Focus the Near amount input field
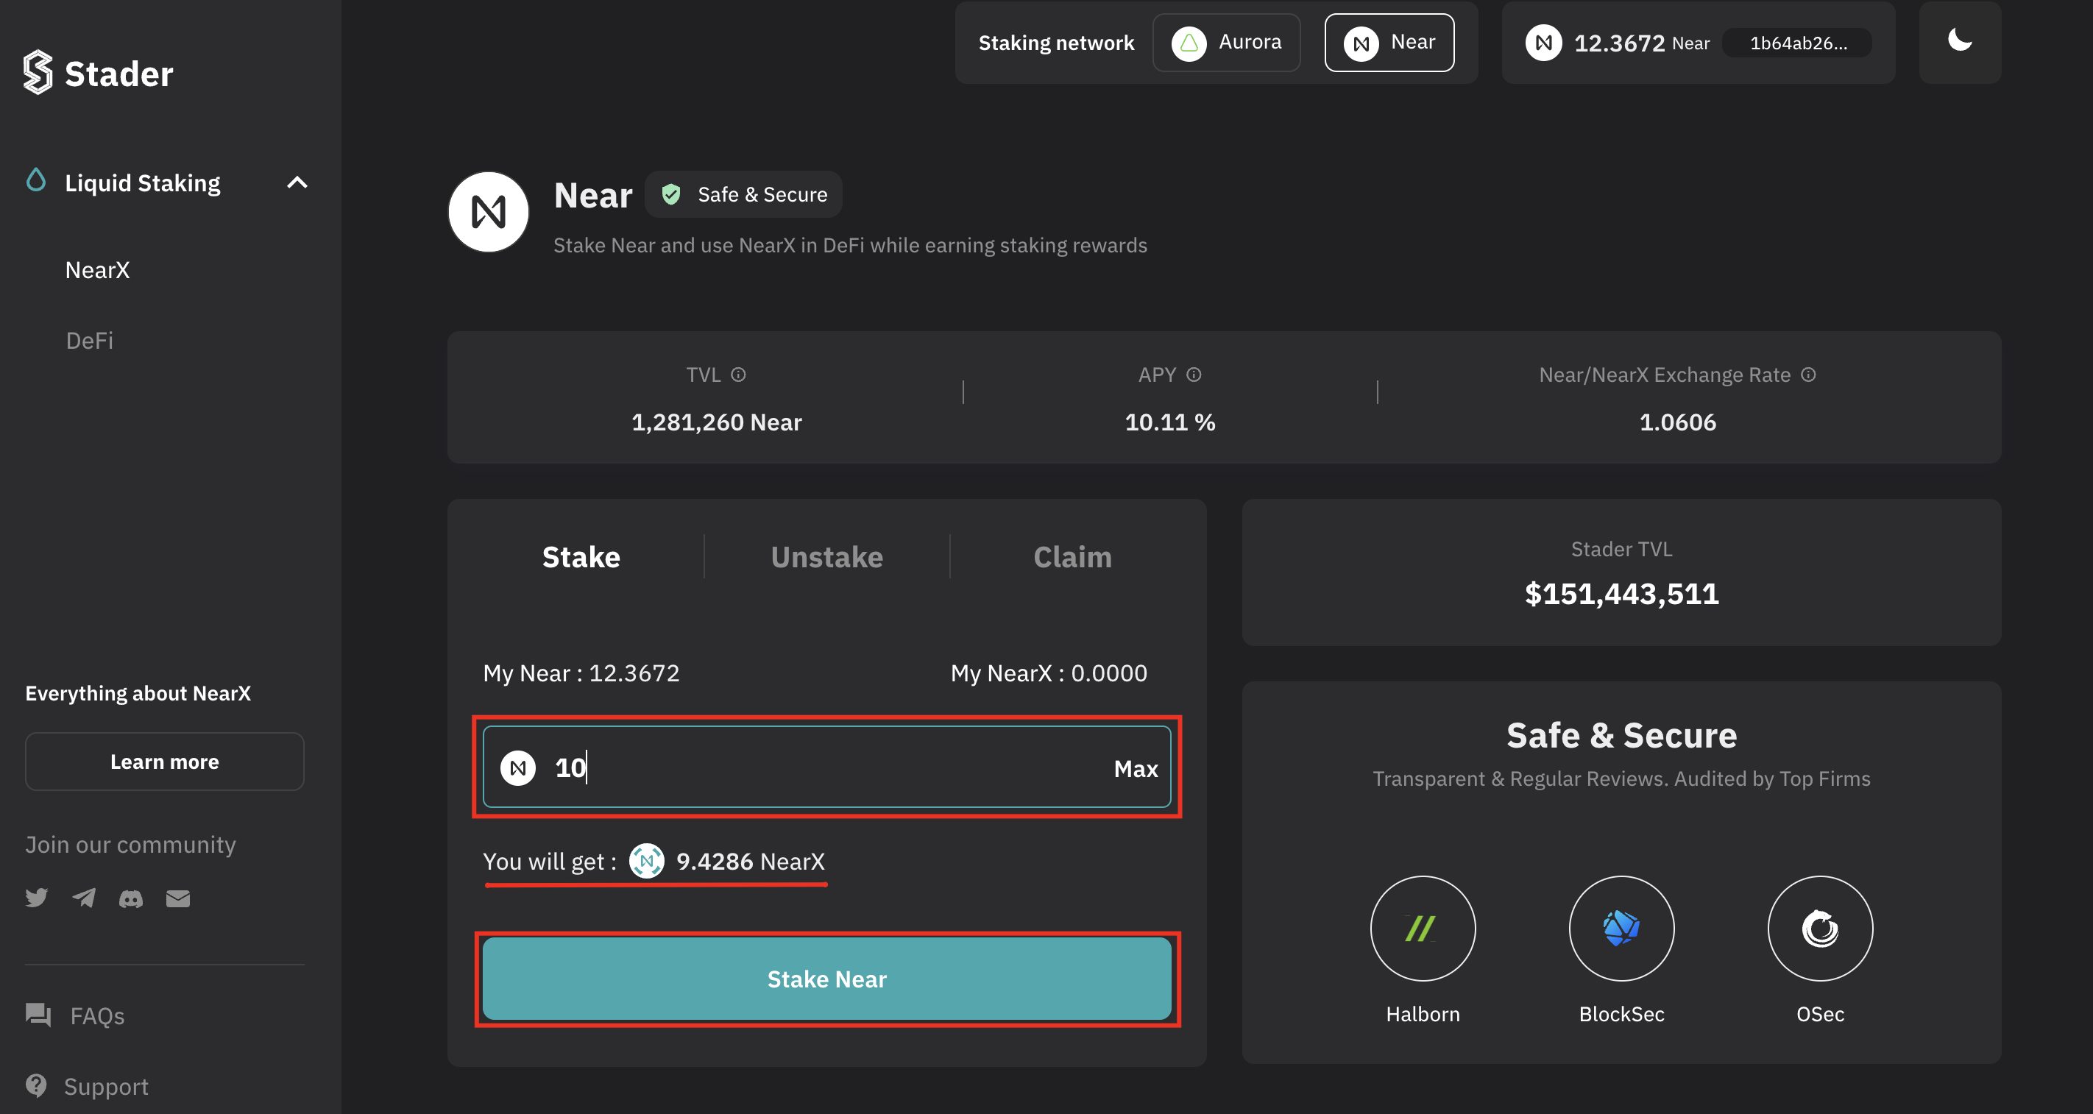The height and width of the screenshot is (1114, 2093). coord(826,767)
